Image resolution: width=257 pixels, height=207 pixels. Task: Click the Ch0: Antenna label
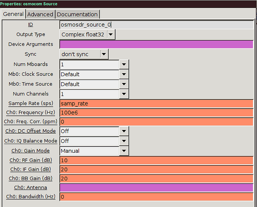coord(31,188)
